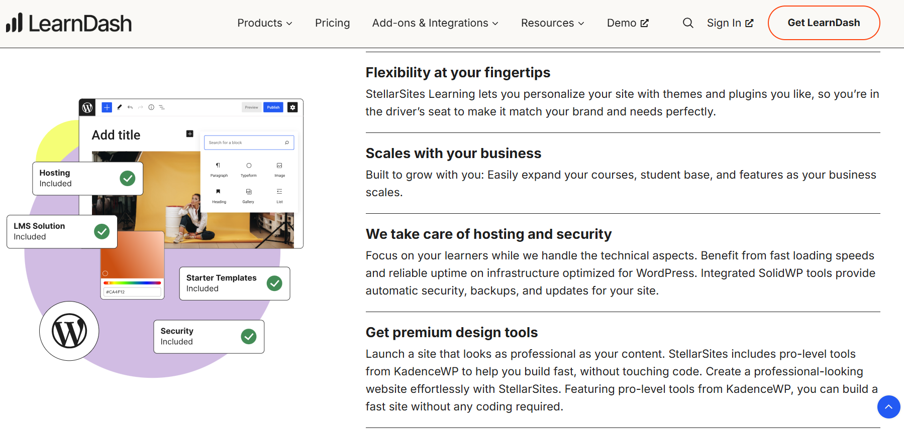The width and height of the screenshot is (904, 431).
Task: Toggle the Security Included checkmark
Action: point(249,336)
